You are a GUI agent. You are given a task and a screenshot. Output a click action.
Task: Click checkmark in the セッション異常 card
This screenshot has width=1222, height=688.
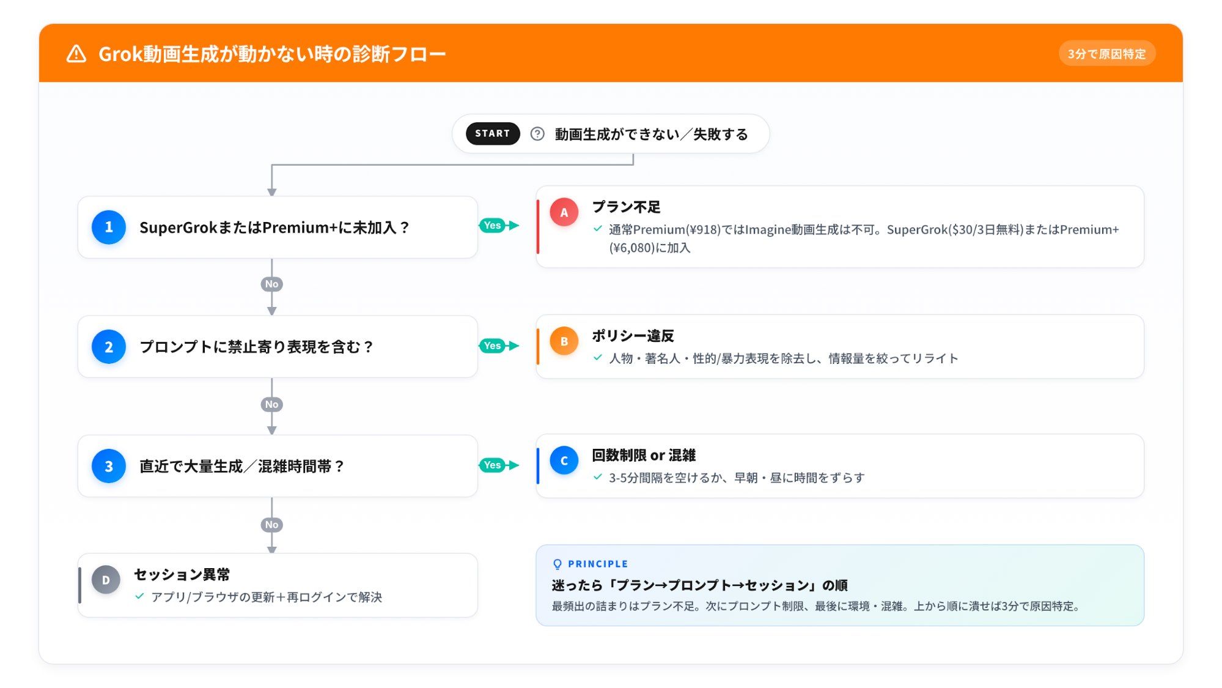pyautogui.click(x=139, y=596)
